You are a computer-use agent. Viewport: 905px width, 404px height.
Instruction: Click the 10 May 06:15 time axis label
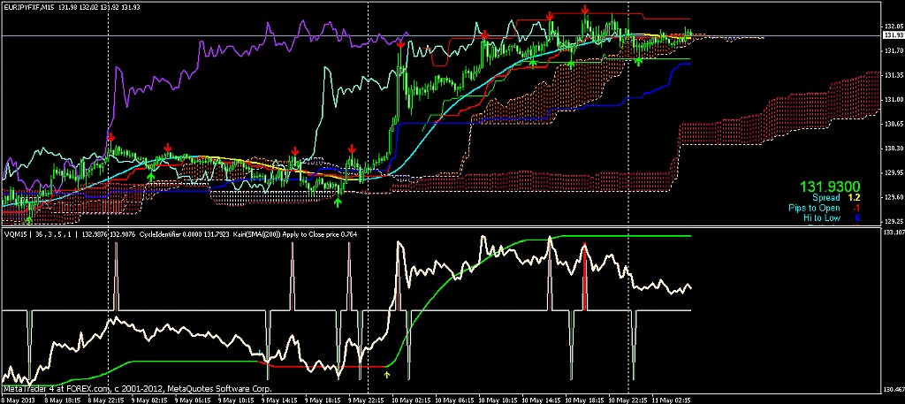pyautogui.click(x=453, y=400)
